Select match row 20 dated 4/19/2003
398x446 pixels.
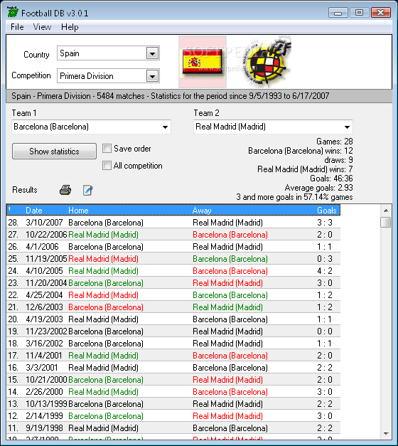[173, 319]
